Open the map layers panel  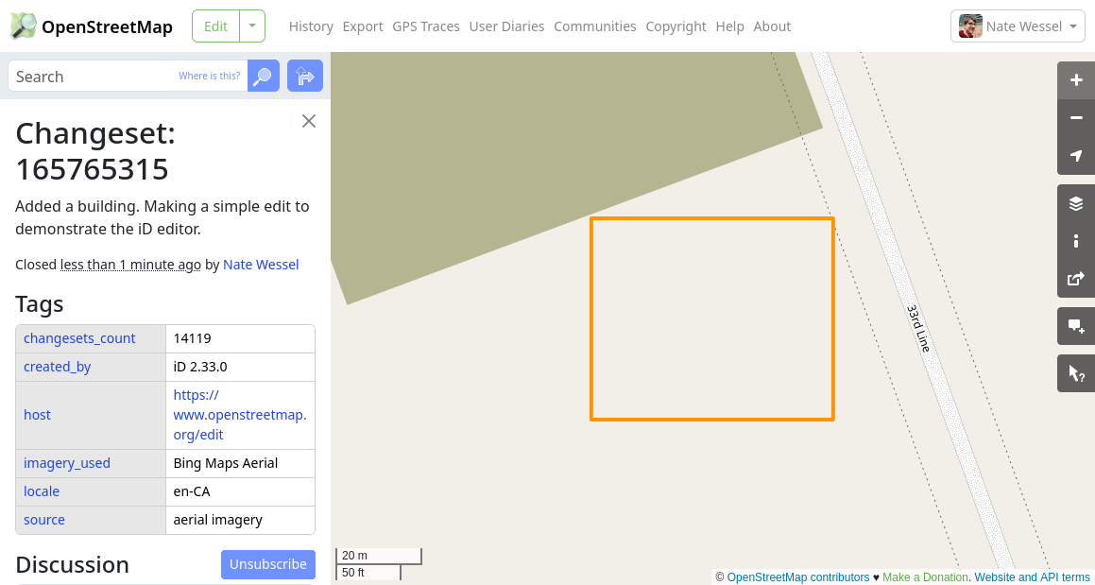click(1076, 203)
